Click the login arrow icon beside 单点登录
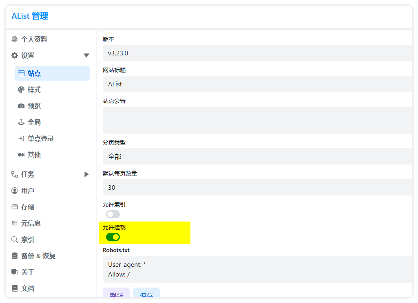The width and height of the screenshot is (418, 303). click(x=21, y=138)
